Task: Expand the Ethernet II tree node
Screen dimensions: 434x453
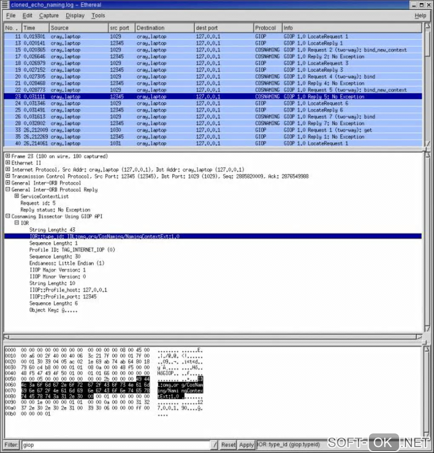Action: (8, 162)
